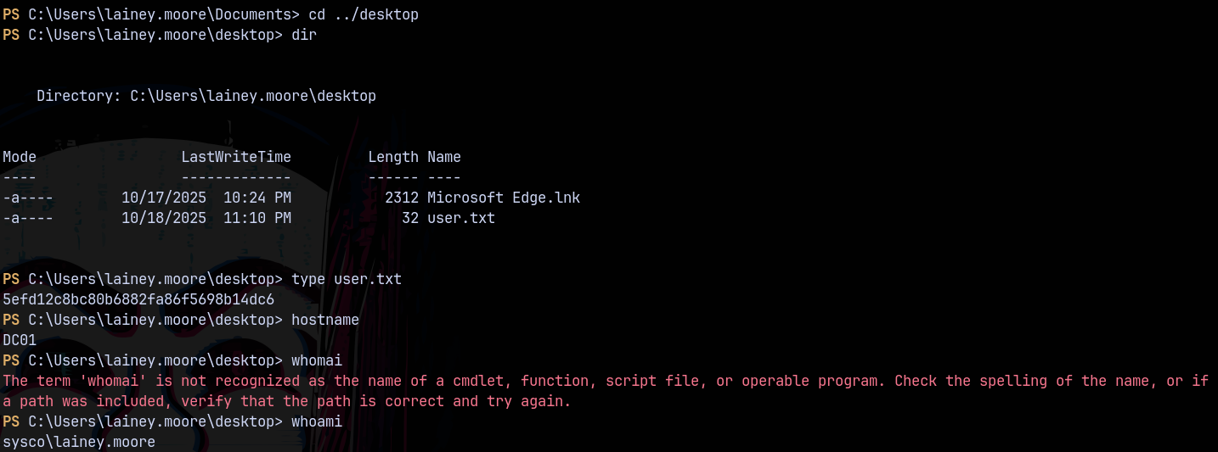Click the Mode column header
This screenshot has width=1218, height=452.
(20, 157)
